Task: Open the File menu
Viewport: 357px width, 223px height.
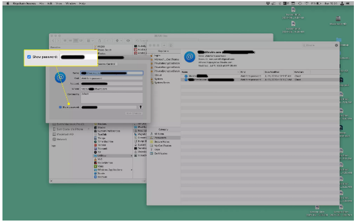Action: tap(41, 4)
